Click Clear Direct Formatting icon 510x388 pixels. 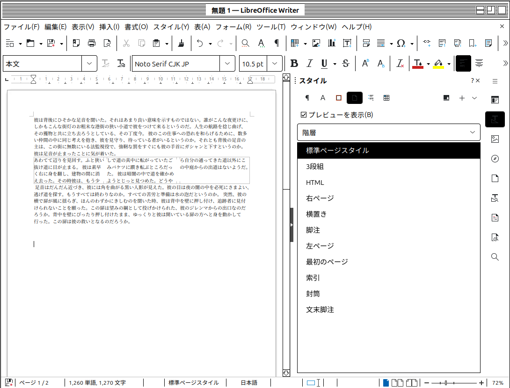click(400, 64)
